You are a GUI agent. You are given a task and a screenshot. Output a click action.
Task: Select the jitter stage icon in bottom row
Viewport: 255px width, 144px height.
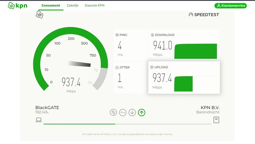point(123,113)
